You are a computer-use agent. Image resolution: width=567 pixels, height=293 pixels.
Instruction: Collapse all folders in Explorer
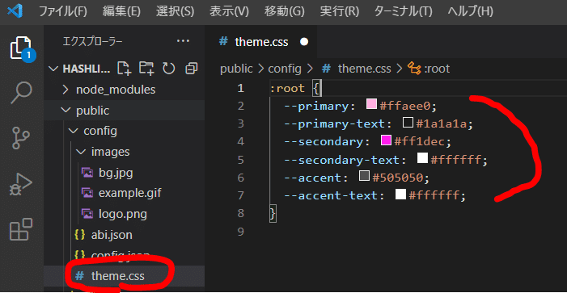point(191,68)
